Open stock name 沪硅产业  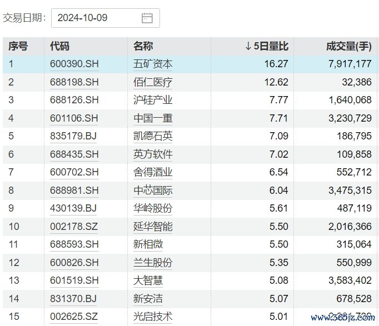153,100
